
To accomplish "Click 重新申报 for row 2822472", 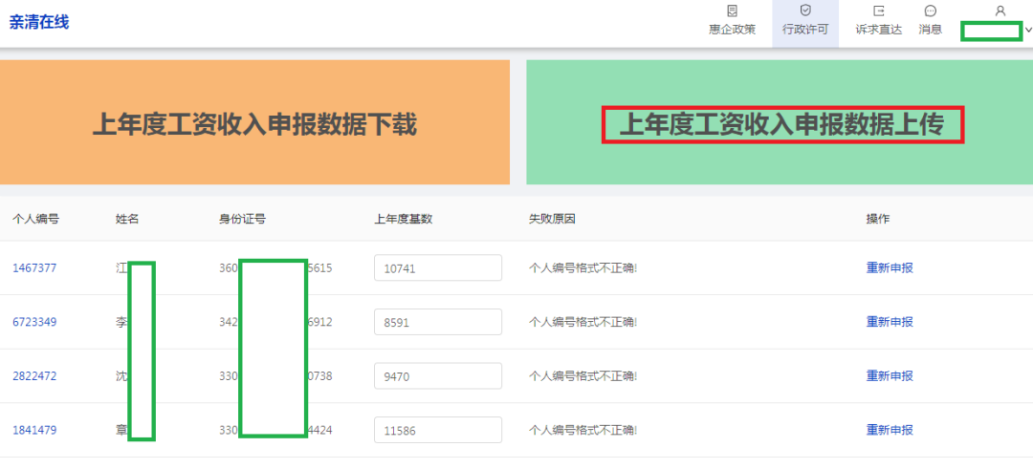I will click(890, 376).
